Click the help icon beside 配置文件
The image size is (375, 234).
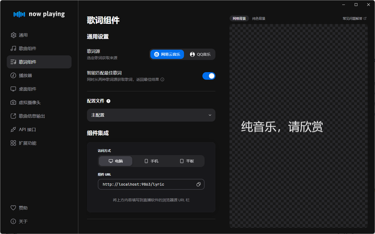click(x=108, y=101)
